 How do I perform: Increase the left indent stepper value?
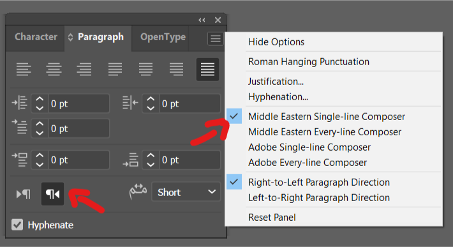click(40, 99)
